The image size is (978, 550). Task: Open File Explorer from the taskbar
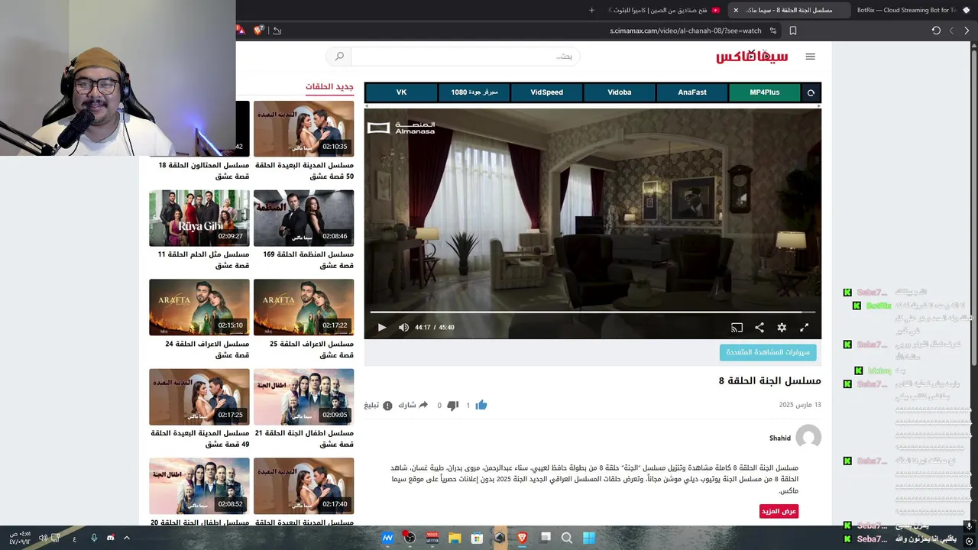click(x=455, y=538)
